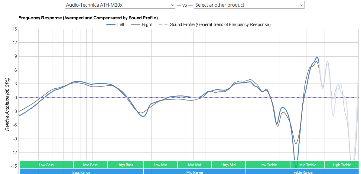Select the Treble Range bar
The width and height of the screenshot is (361, 174).
302,172
